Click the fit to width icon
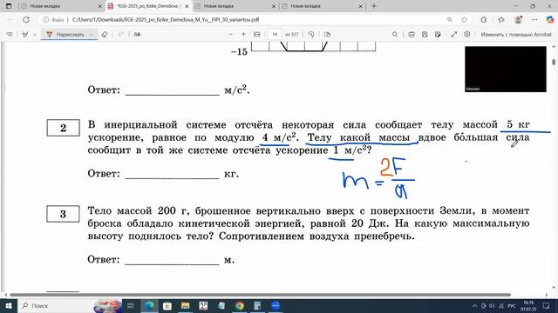Image resolution: width=558 pixels, height=313 pixels. (x=257, y=35)
